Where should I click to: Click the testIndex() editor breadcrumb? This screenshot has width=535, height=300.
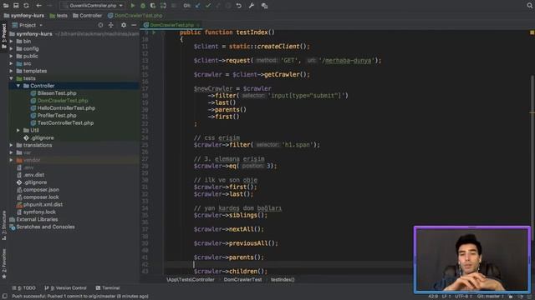283,280
